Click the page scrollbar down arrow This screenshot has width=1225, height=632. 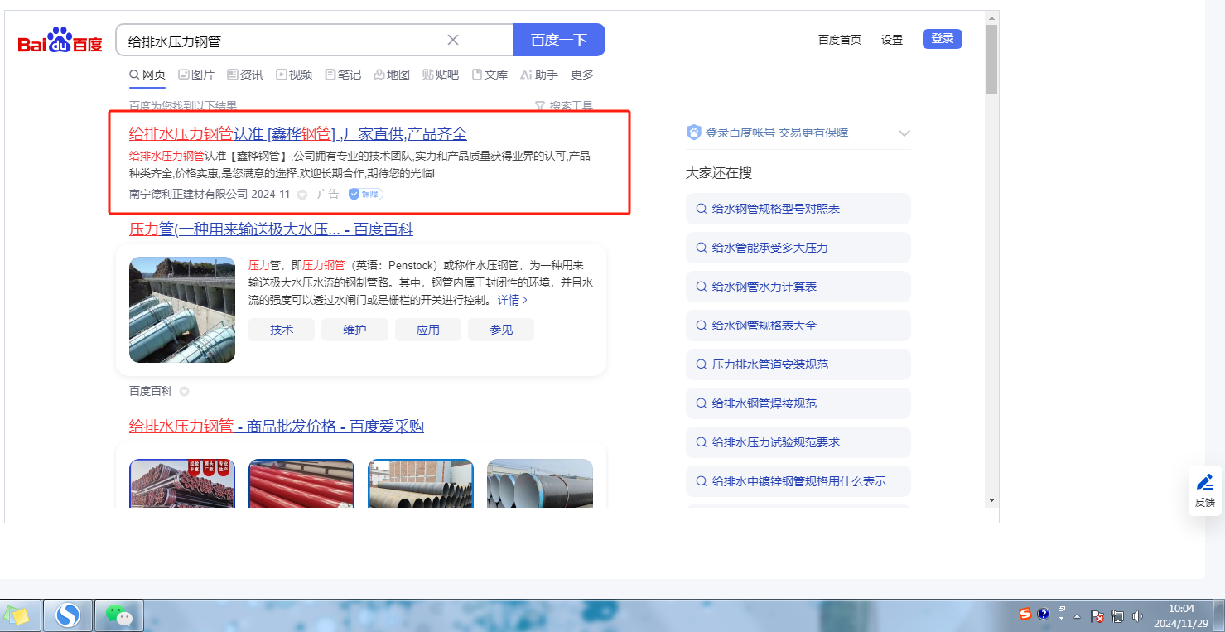pos(992,500)
